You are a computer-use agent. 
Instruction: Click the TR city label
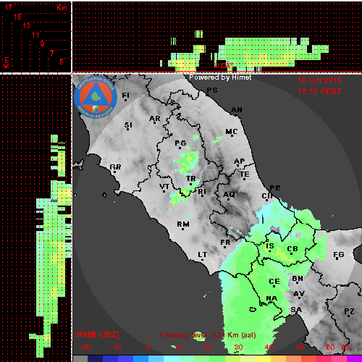pyautogui.click(x=191, y=179)
